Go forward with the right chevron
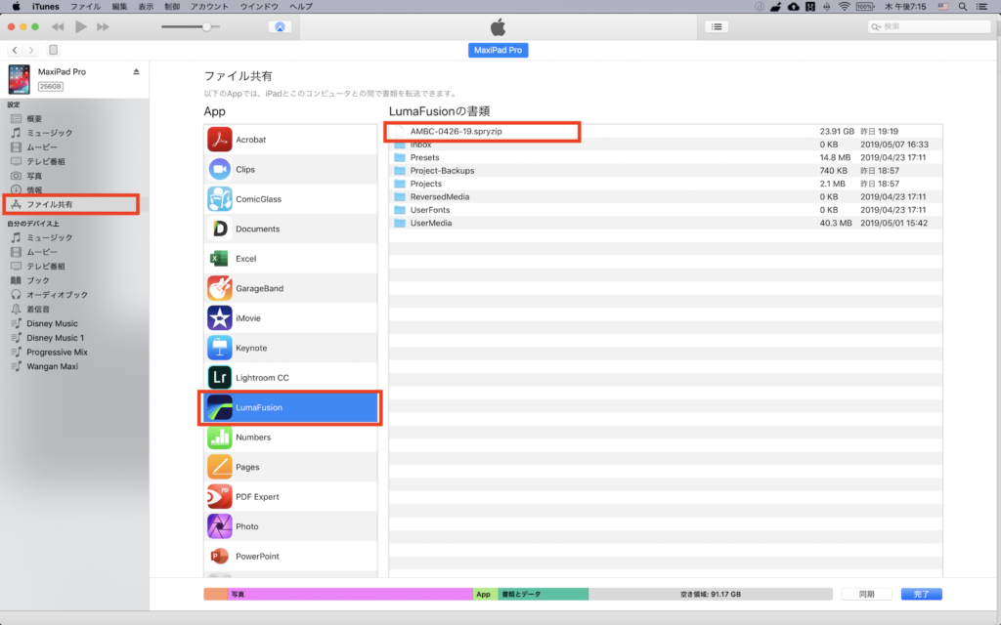Image resolution: width=1001 pixels, height=625 pixels. coord(30,50)
